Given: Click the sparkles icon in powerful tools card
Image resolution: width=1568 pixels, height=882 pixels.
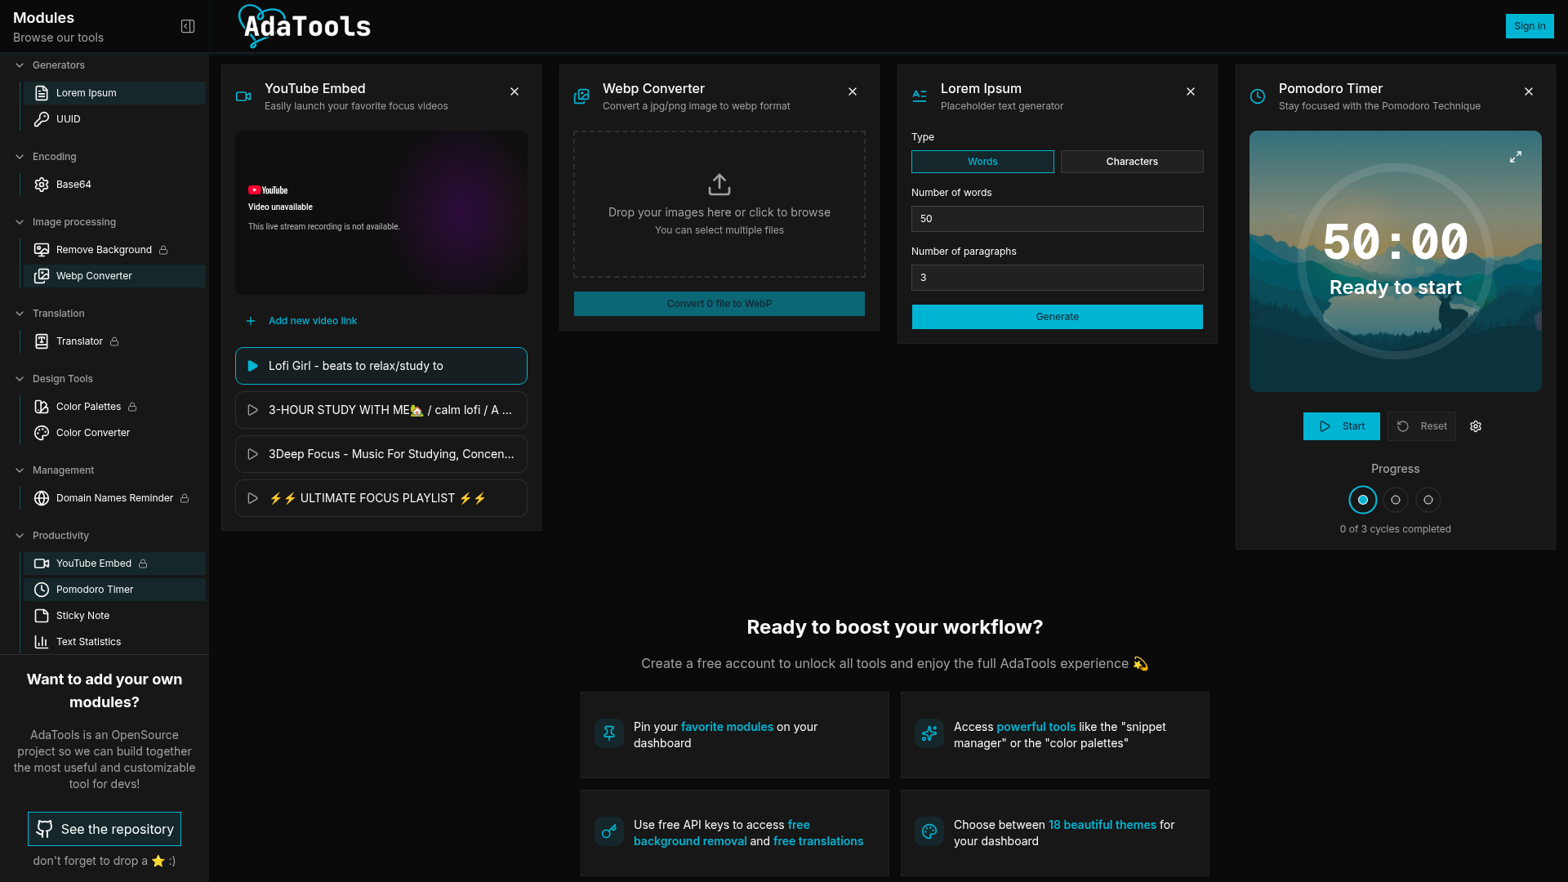Looking at the screenshot, I should tap(929, 734).
